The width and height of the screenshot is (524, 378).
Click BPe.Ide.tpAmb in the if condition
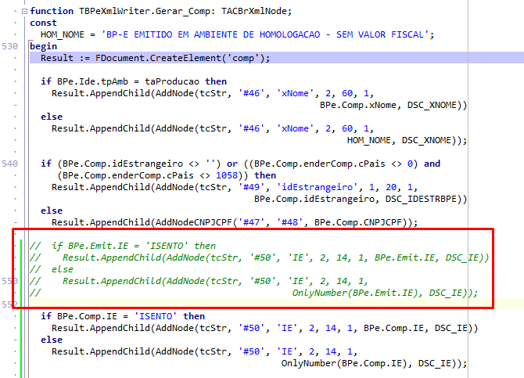(92, 81)
